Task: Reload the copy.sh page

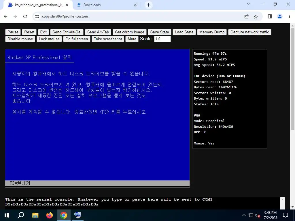Action: coord(25,16)
